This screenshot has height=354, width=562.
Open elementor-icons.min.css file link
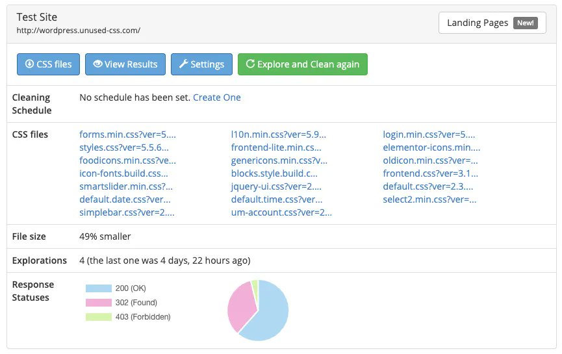click(431, 147)
